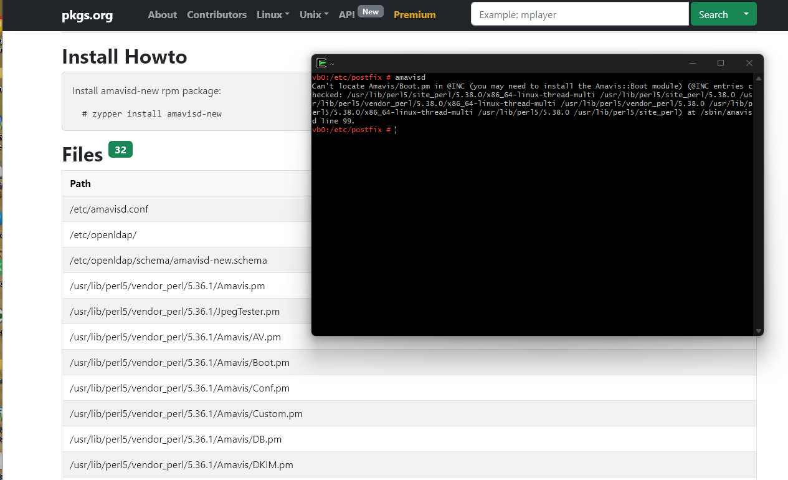Open the Search button dropdown arrow
The image size is (788, 480).
click(x=746, y=14)
